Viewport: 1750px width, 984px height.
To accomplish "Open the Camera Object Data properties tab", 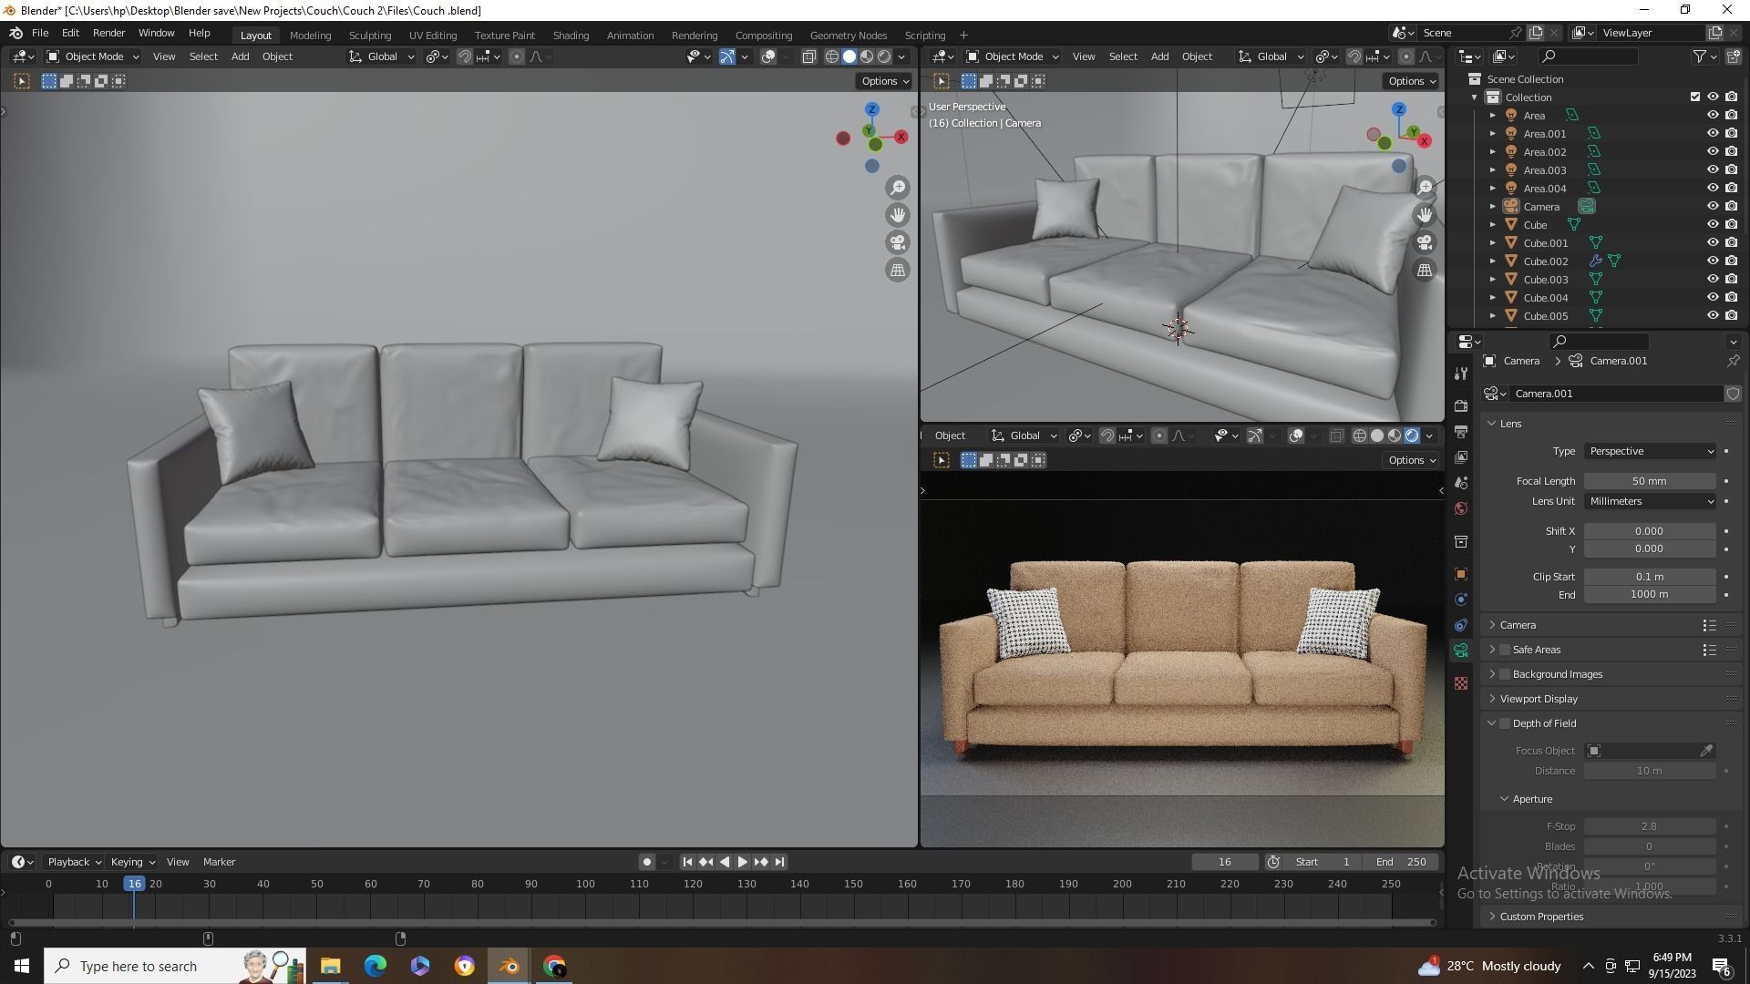I will click(1461, 651).
